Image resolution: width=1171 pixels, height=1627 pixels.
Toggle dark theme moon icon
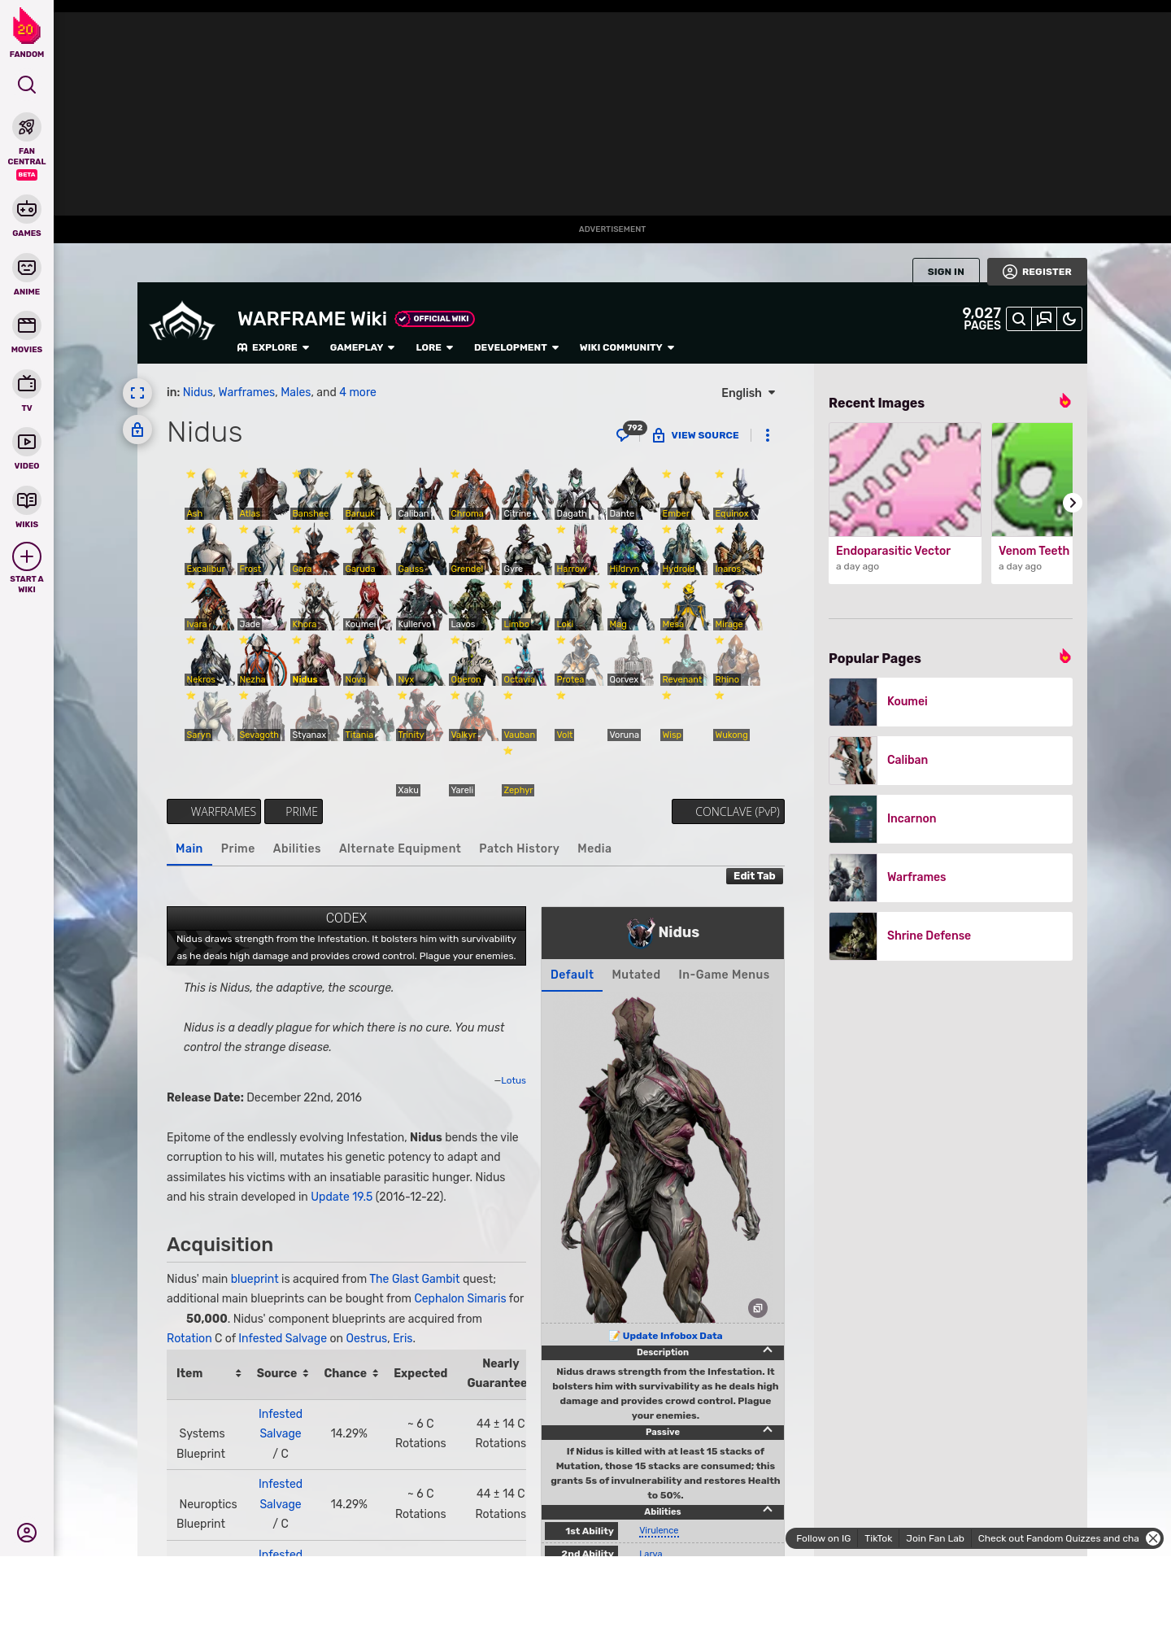tap(1069, 319)
